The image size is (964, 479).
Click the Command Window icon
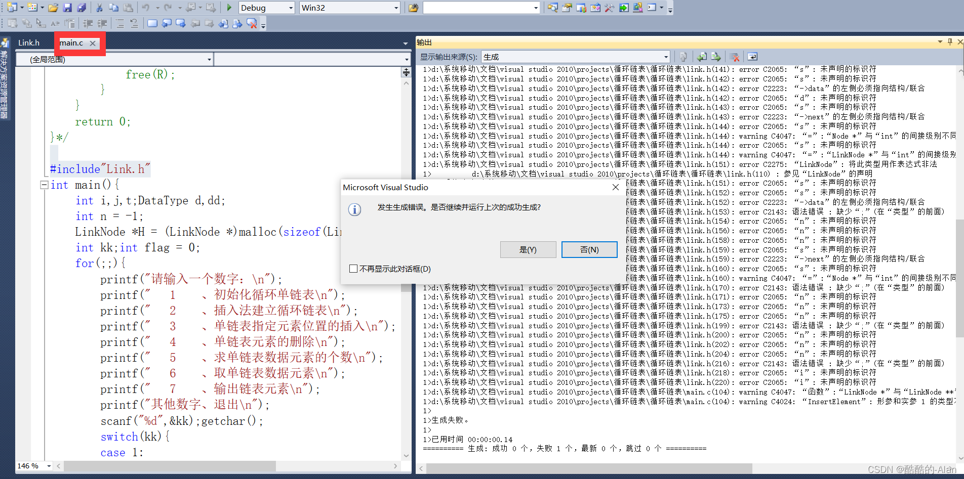click(652, 8)
